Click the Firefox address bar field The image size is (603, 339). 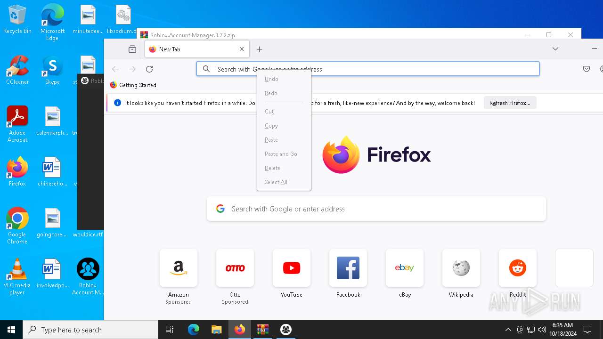(367, 69)
